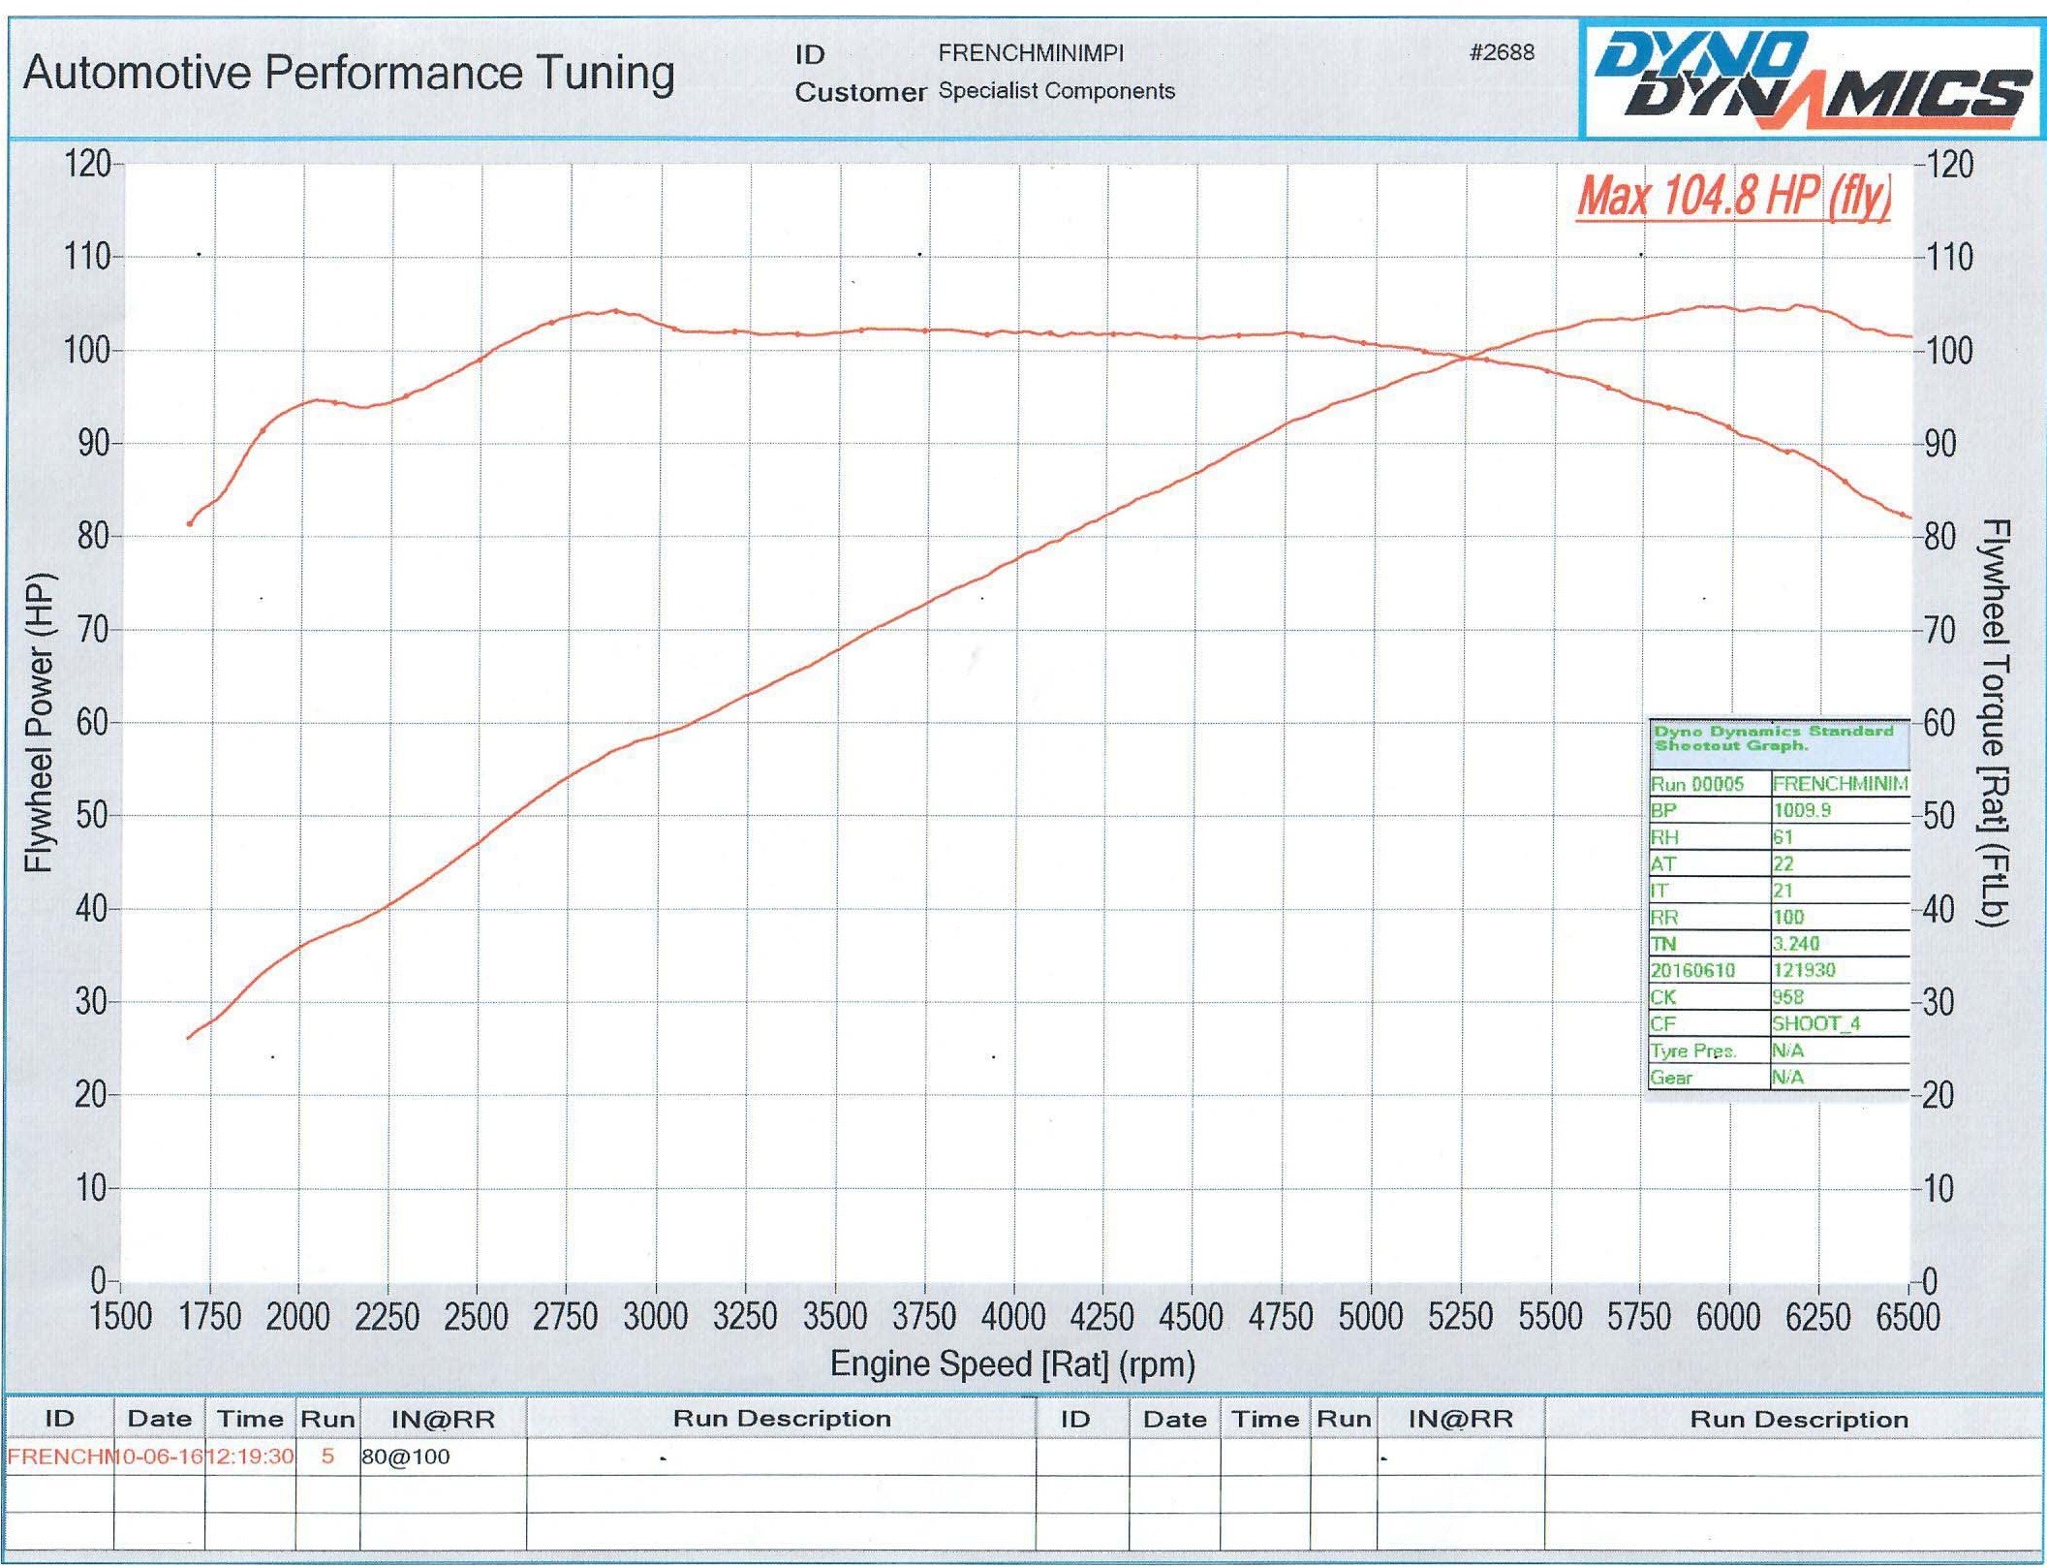Click the 'FRENCHM' ID cell in bottom table
This screenshot has width=2047, height=1567.
tap(60, 1457)
